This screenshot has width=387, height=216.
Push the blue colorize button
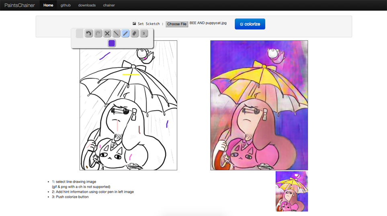coord(250,24)
